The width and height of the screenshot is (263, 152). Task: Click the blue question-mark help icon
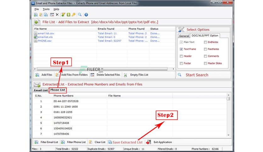pos(86,15)
